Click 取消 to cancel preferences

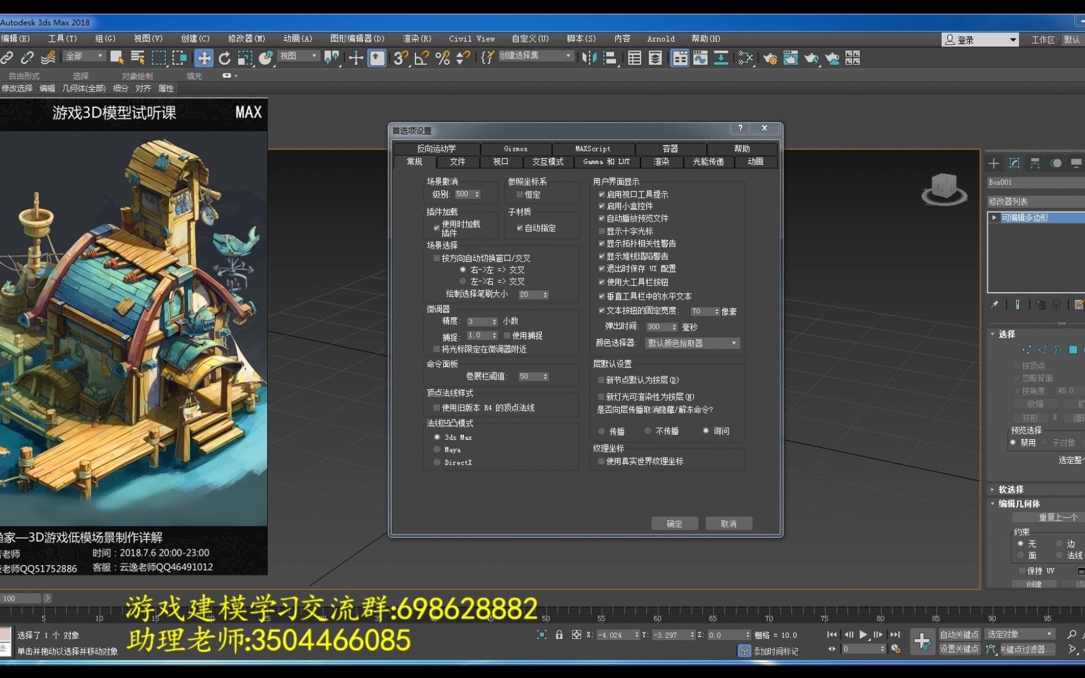729,524
